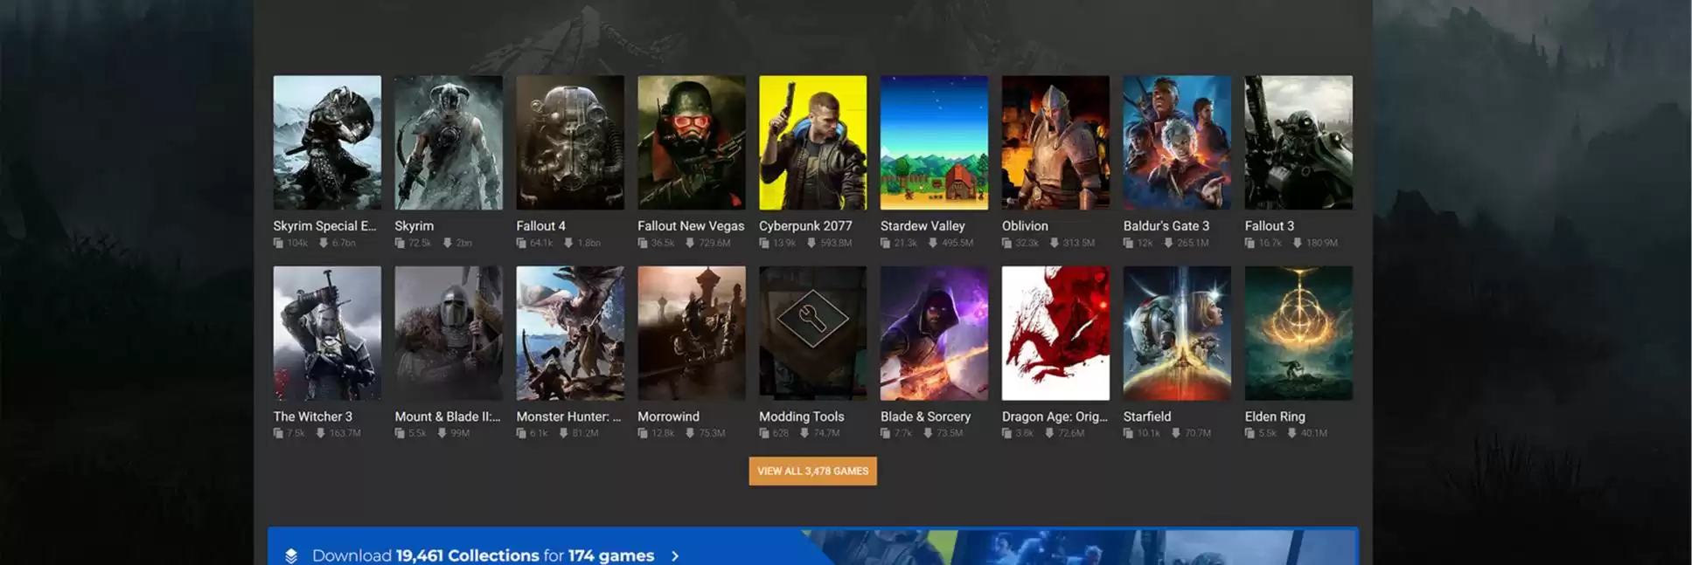This screenshot has width=1692, height=565.
Task: Click the 'Mount & Blade II:...' title link
Action: [x=448, y=417]
